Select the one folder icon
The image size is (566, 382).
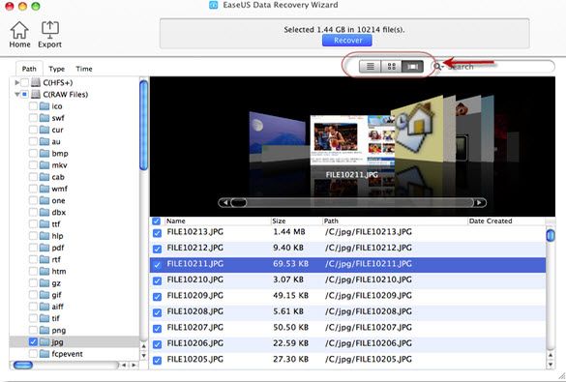click(45, 200)
